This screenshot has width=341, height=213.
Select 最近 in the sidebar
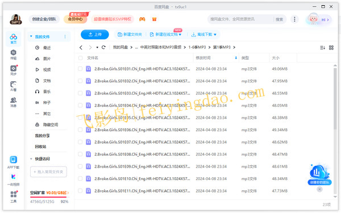tap(47, 48)
